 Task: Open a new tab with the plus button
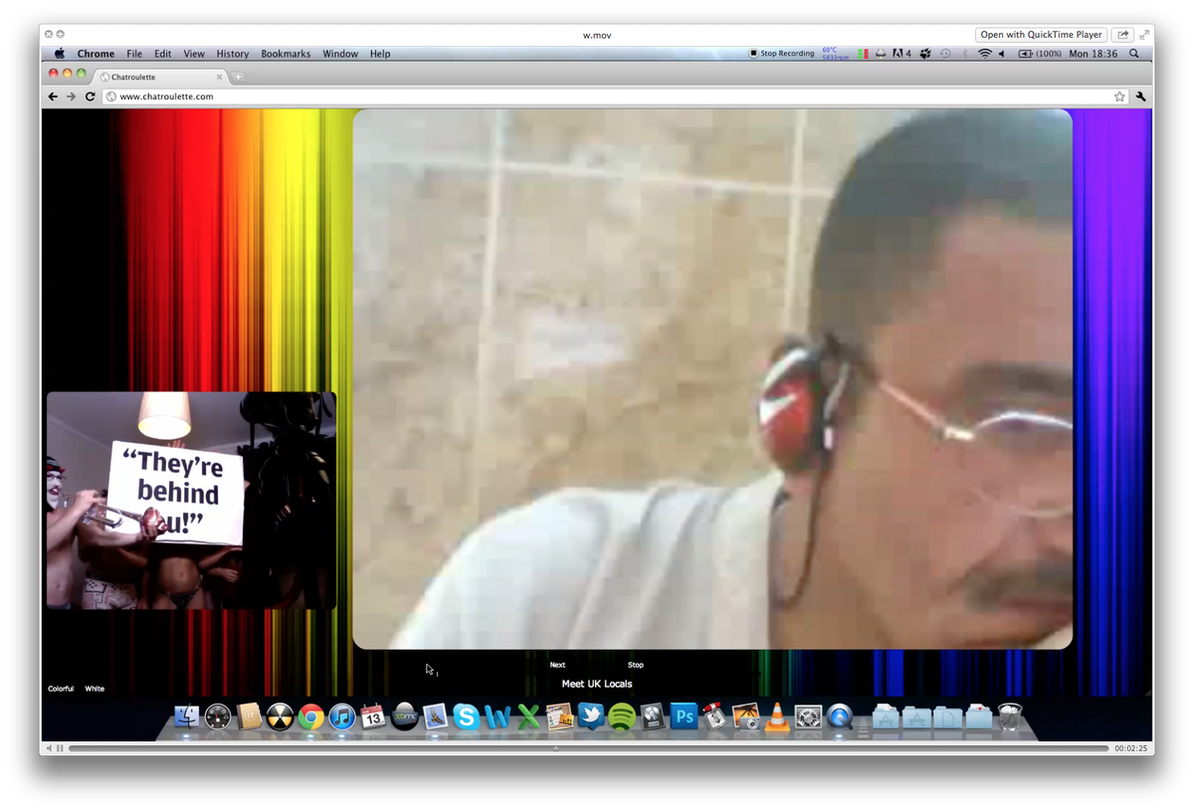238,77
